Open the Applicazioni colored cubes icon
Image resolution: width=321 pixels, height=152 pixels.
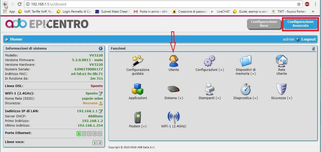137,90
